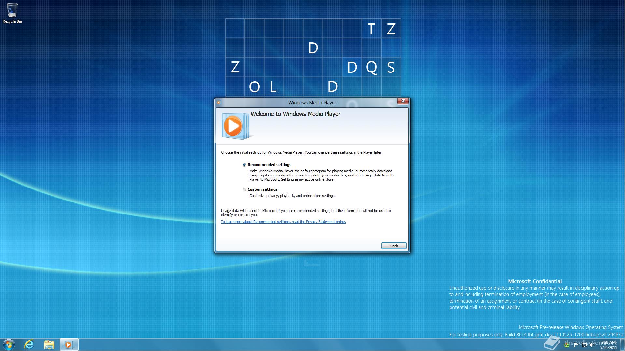Choose the Custom settings option
The image size is (625, 351).
[244, 189]
